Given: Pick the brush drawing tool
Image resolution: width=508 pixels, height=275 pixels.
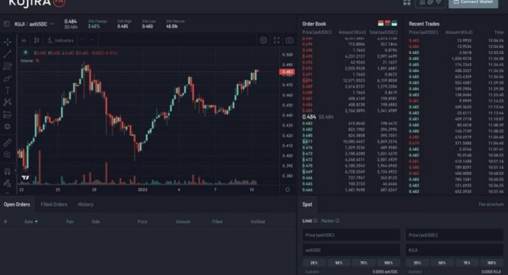Looking at the screenshot, I should (8, 78).
